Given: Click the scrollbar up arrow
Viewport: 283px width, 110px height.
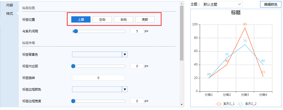Looking at the screenshot, I should [182, 3].
